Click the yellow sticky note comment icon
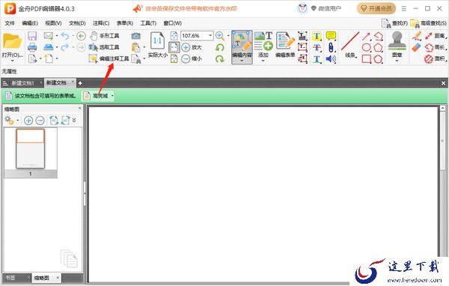The width and height of the screenshot is (449, 286). pyautogui.click(x=331, y=36)
